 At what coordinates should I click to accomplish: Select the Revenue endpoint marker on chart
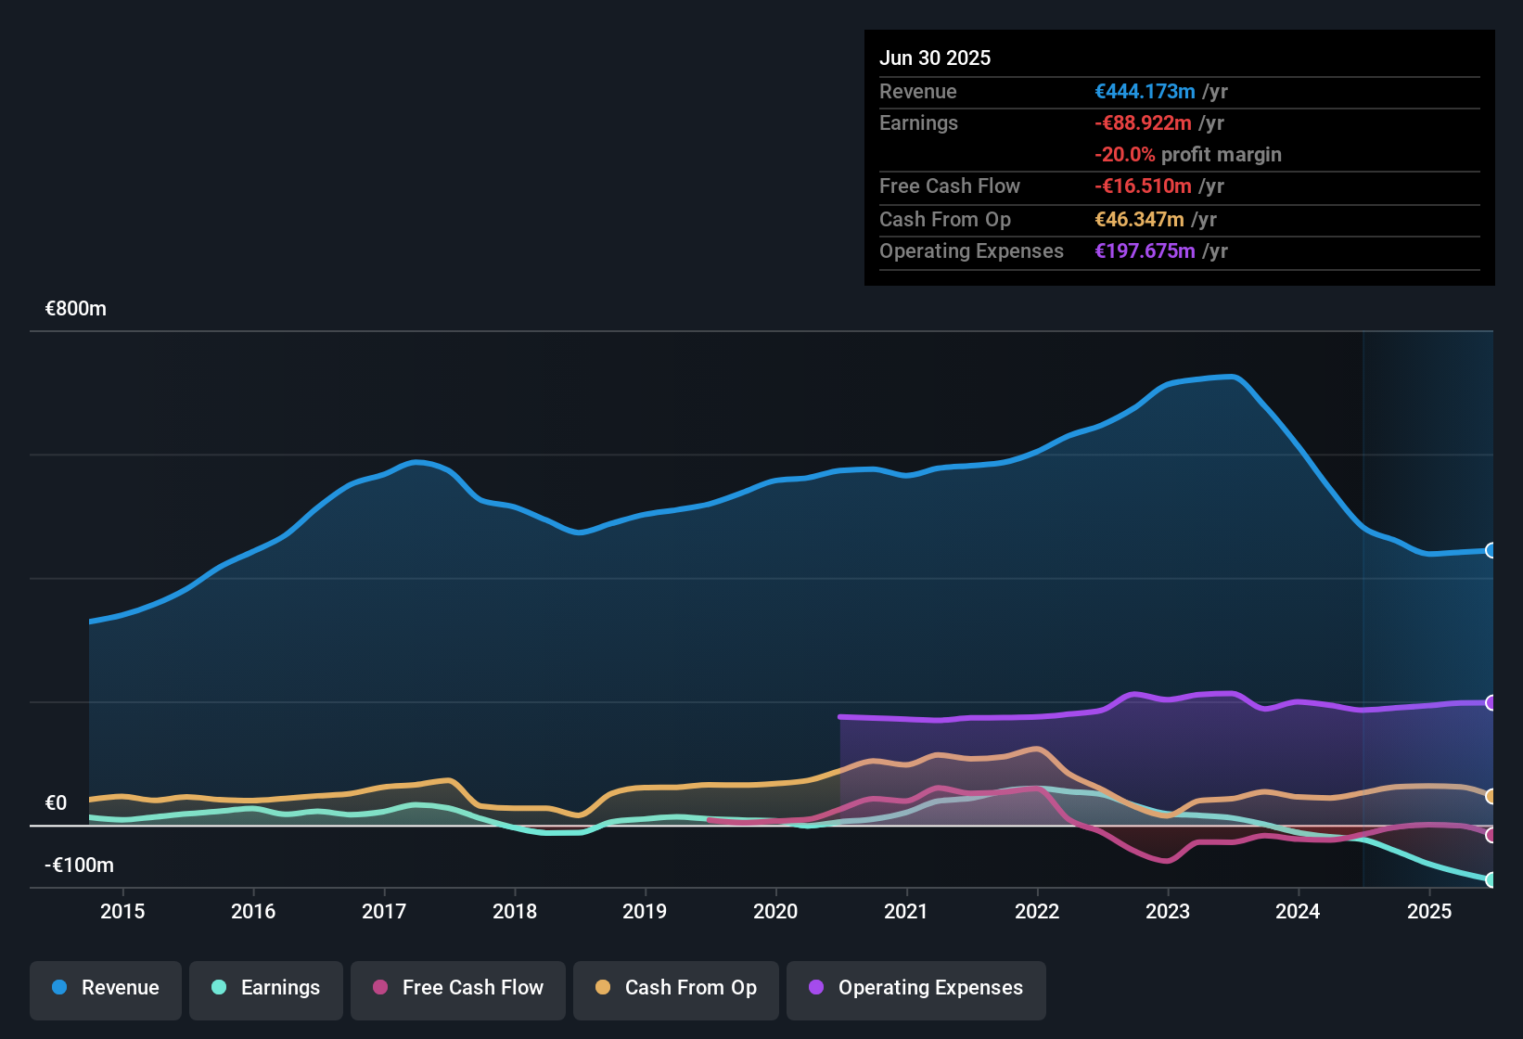click(1491, 550)
